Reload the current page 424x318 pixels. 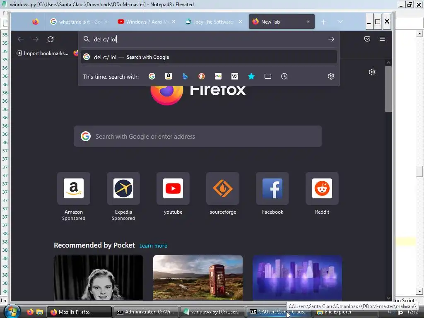(x=51, y=39)
